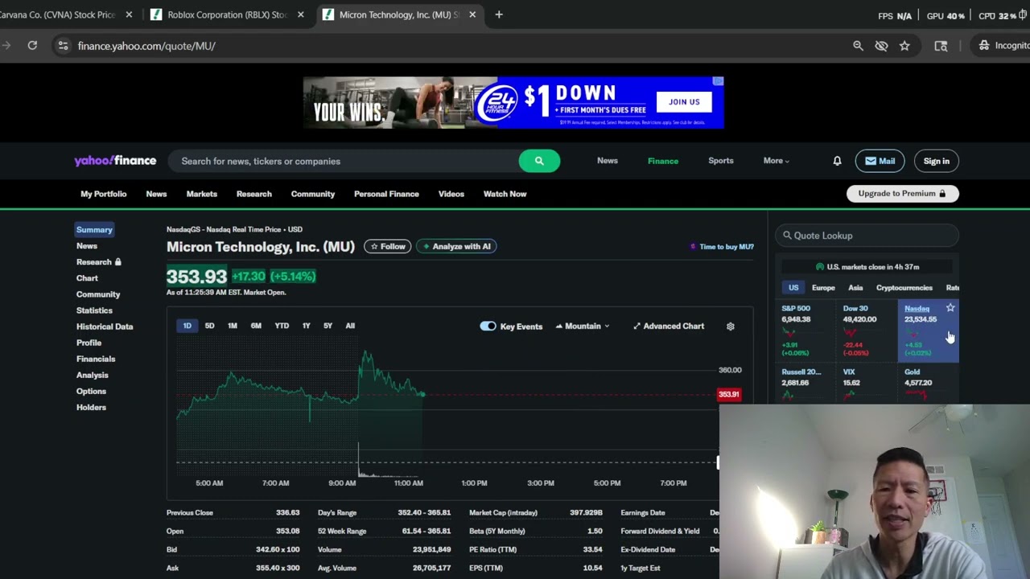Open chart settings gear icon
This screenshot has width=1030, height=579.
[731, 326]
